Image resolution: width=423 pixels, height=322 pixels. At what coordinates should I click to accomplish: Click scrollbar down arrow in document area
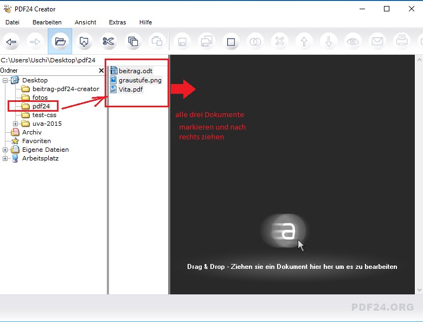419,290
